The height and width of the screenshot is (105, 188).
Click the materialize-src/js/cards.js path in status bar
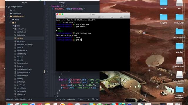(x=16, y=99)
